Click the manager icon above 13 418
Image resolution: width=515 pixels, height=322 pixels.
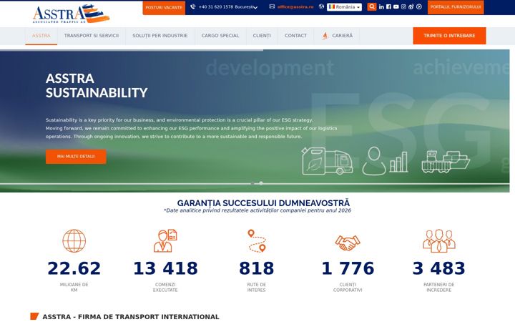click(165, 241)
